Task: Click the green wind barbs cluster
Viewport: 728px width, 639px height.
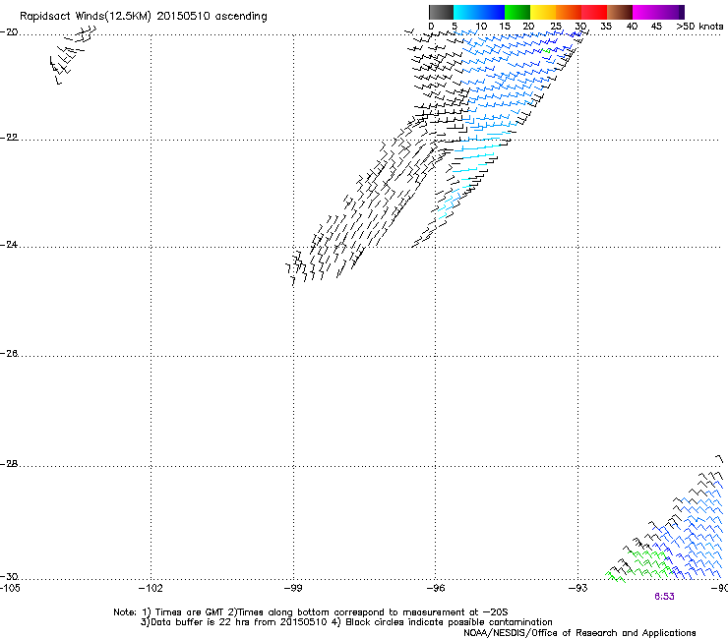Action: (x=639, y=565)
